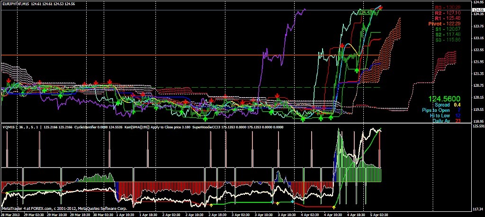Click the 28 Mar 2013 date axis label

click(x=10, y=214)
